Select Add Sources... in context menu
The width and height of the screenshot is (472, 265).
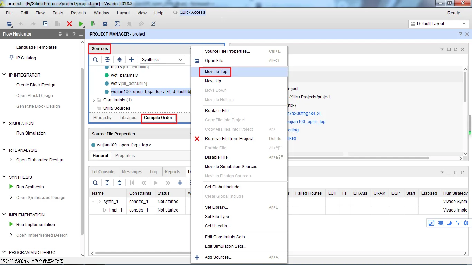(x=239, y=257)
